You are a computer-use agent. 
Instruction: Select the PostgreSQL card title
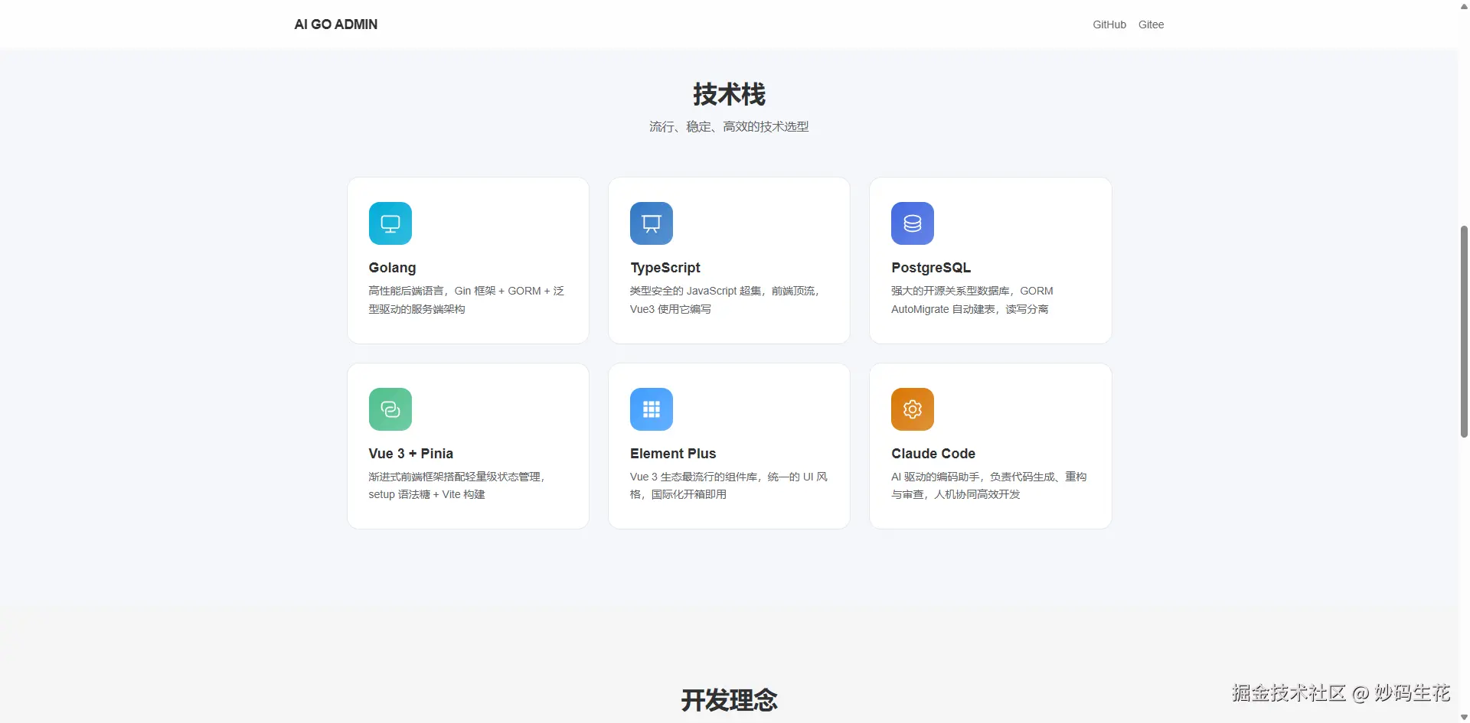[x=931, y=268]
